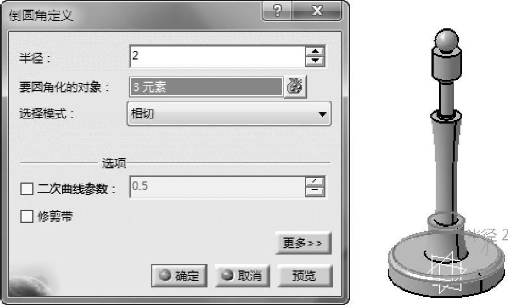Image resolution: width=508 pixels, height=305 pixels.
Task: Decrease the 半径 value with the down arrow
Action: [315, 61]
